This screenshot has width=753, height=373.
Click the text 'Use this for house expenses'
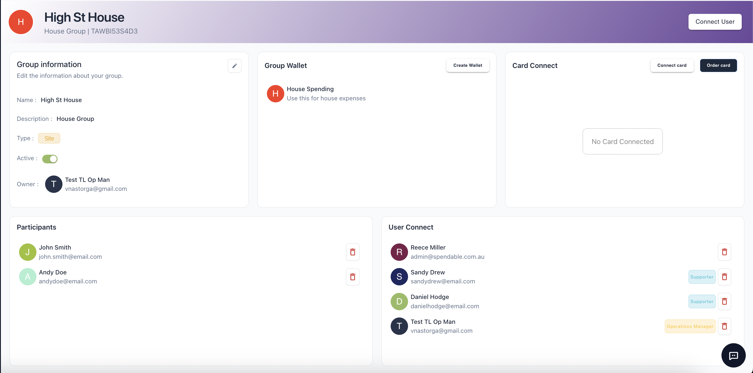[x=326, y=99]
